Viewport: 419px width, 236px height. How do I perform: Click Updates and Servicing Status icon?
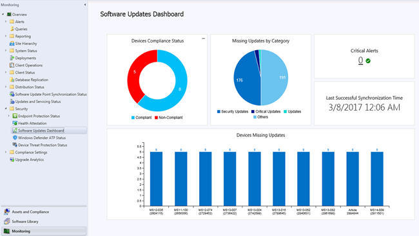[x=12, y=102]
